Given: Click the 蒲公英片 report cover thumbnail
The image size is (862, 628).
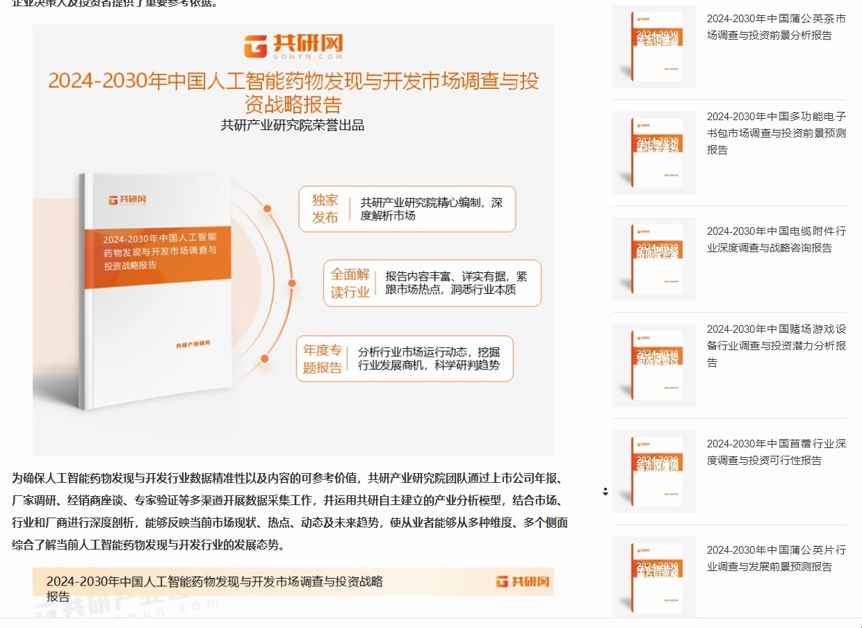Looking at the screenshot, I should click(x=653, y=578).
